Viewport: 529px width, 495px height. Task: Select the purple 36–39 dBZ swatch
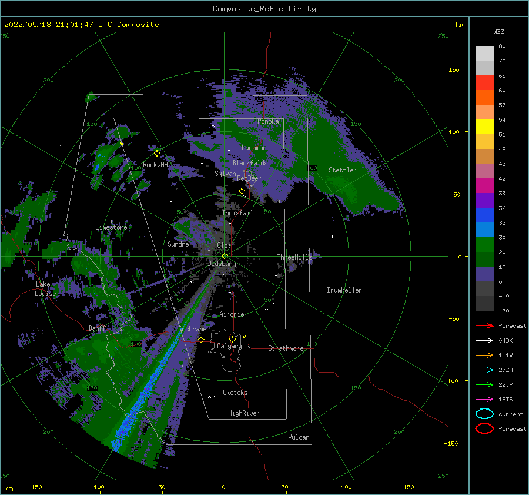click(484, 200)
